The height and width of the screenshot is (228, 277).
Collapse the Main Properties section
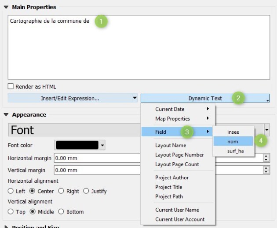click(x=6, y=7)
